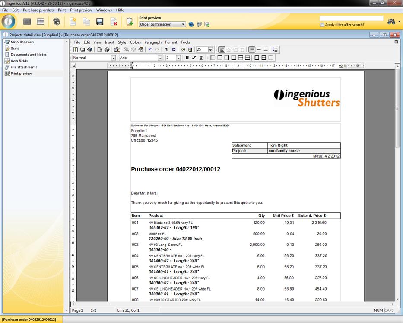Open the Normal paragraph style dropdown
The height and width of the screenshot is (323, 403).
click(113, 58)
